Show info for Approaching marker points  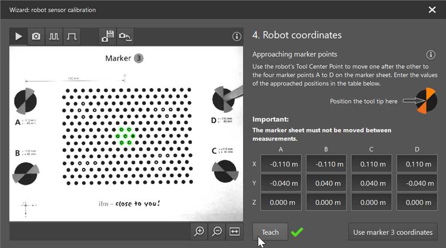[430, 55]
